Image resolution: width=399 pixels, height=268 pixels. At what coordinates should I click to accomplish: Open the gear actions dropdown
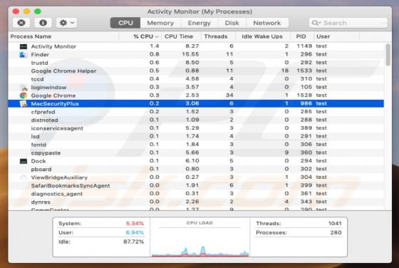67,23
